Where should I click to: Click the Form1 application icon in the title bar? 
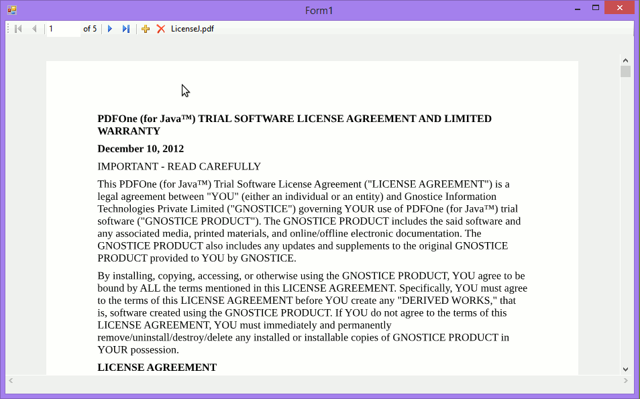(x=11, y=9)
